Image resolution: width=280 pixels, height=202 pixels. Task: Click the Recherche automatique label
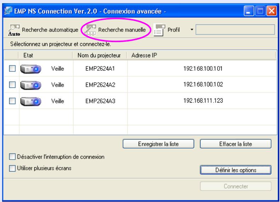coord(50,30)
